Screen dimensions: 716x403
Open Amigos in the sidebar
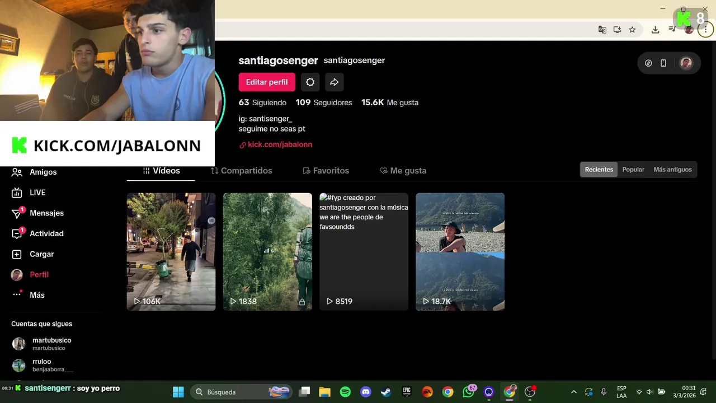pos(35,172)
